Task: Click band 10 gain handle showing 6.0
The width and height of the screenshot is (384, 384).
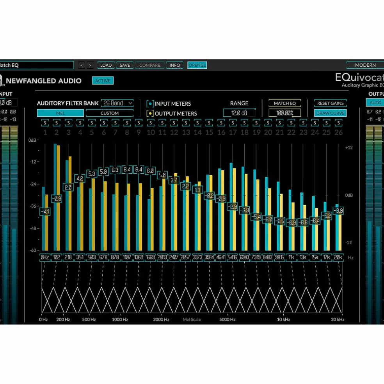Action: (150, 171)
